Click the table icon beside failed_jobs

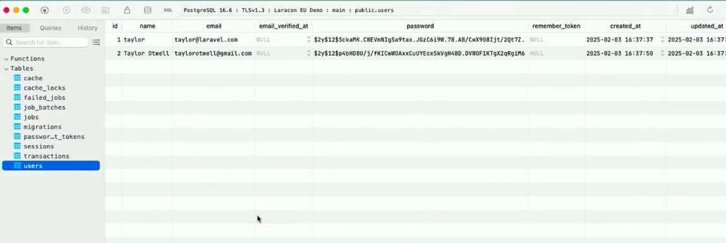click(x=18, y=98)
